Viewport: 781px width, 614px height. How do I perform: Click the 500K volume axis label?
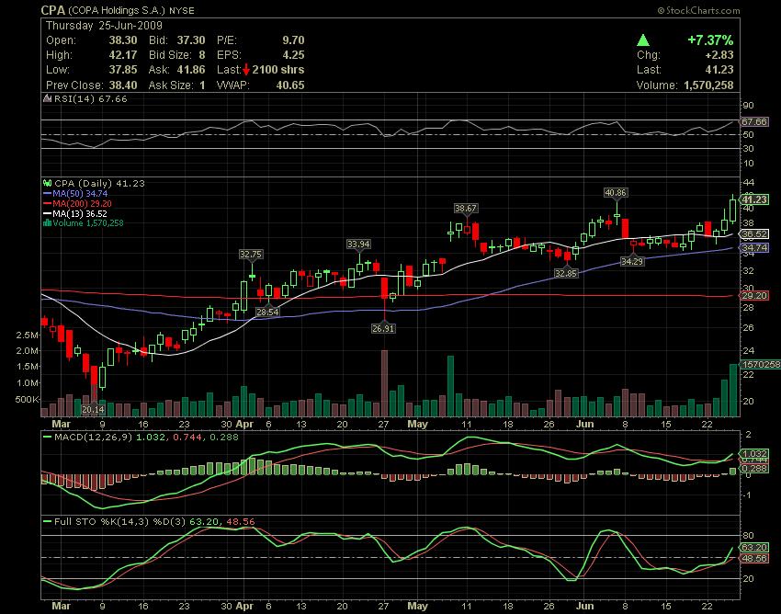(x=28, y=399)
